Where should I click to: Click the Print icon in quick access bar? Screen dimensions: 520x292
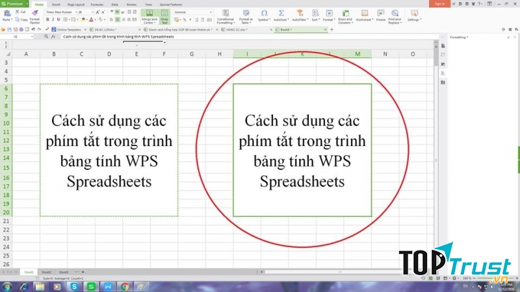click(x=21, y=29)
